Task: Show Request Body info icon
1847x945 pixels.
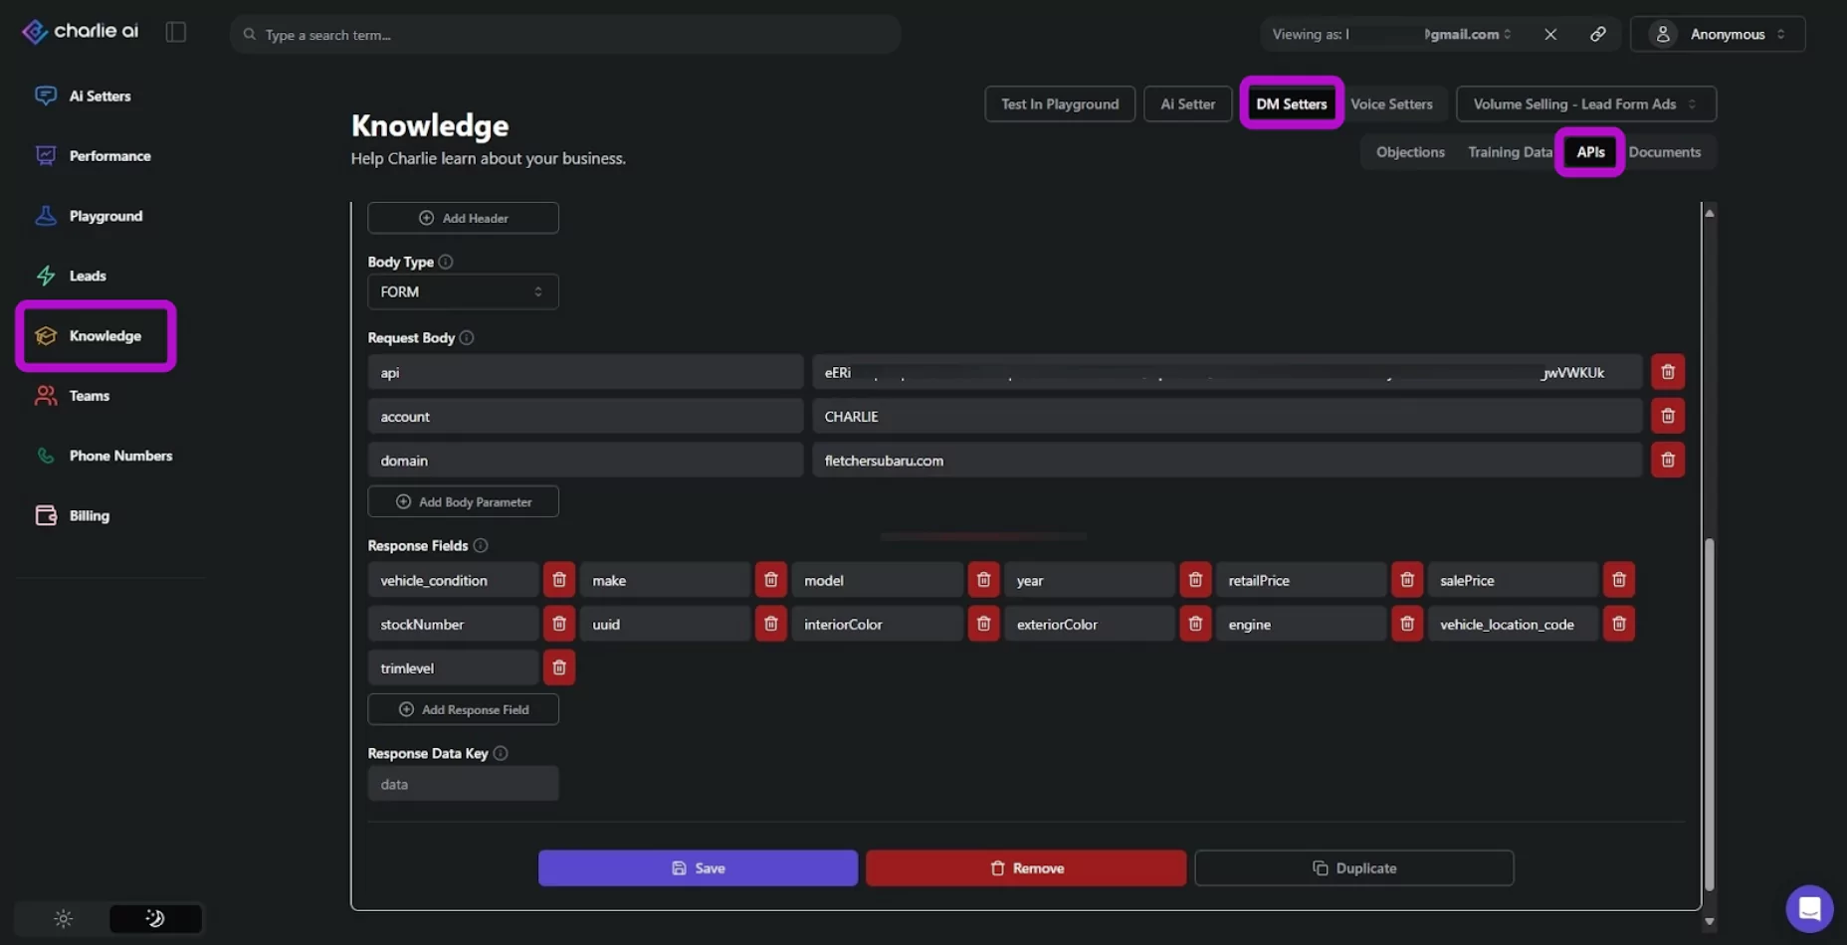Action: click(x=467, y=338)
